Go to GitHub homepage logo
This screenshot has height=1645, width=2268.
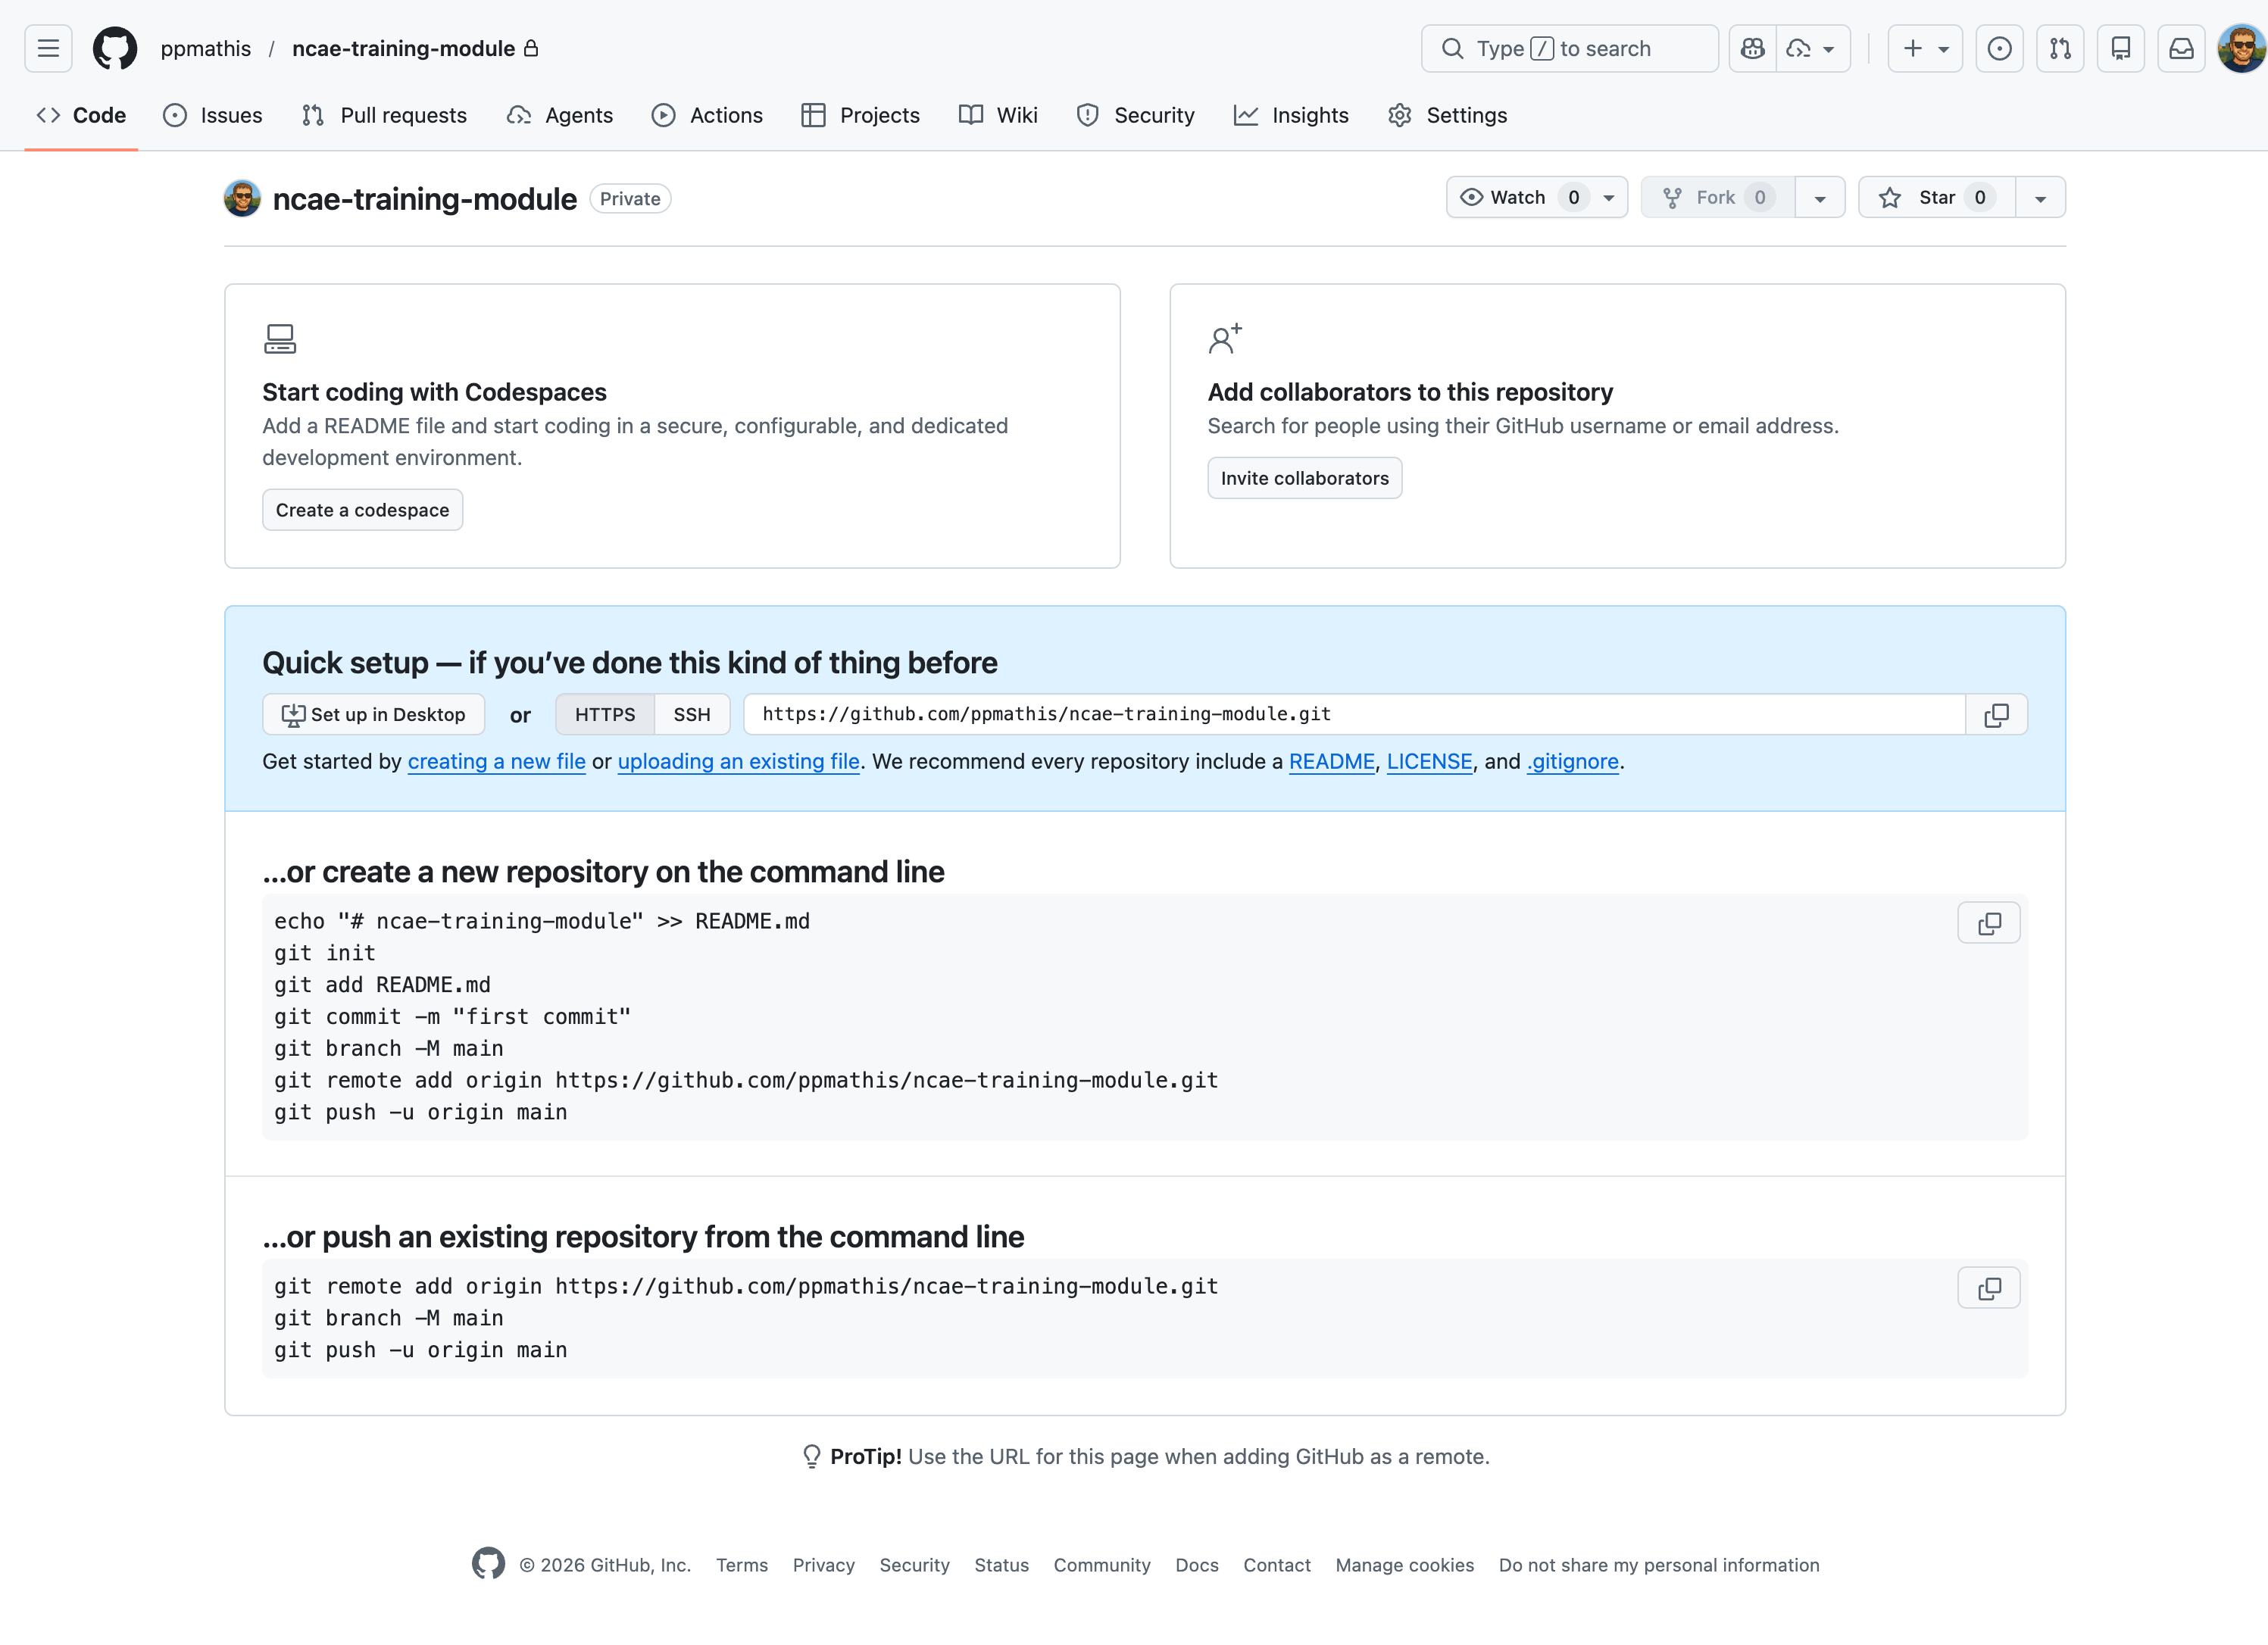115,48
